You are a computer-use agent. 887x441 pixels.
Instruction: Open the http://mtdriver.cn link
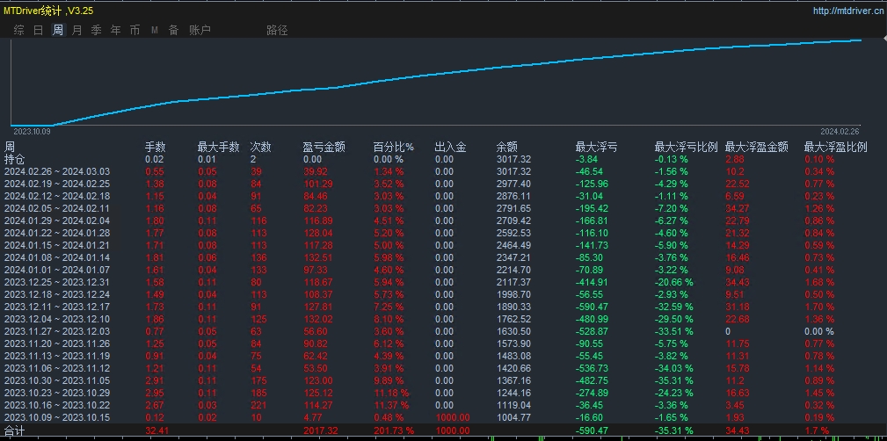(848, 11)
